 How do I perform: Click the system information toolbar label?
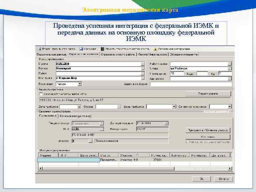pyautogui.click(x=174, y=49)
